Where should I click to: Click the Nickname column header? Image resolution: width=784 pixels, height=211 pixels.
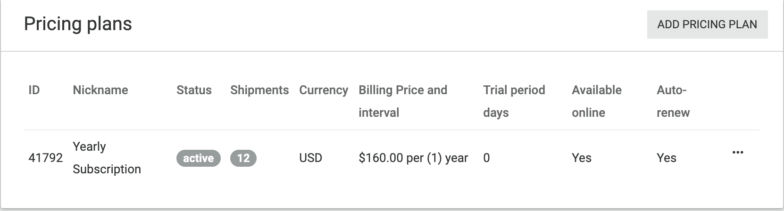(100, 90)
